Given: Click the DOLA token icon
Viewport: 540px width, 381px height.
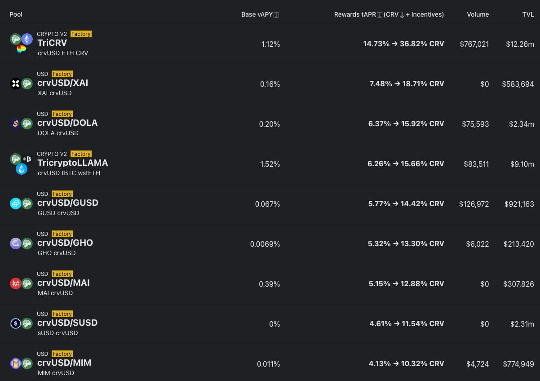Looking at the screenshot, I should [16, 124].
